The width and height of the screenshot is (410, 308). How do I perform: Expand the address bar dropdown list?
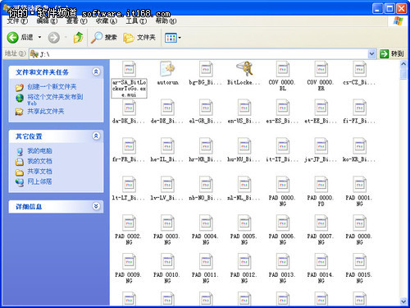[371, 54]
